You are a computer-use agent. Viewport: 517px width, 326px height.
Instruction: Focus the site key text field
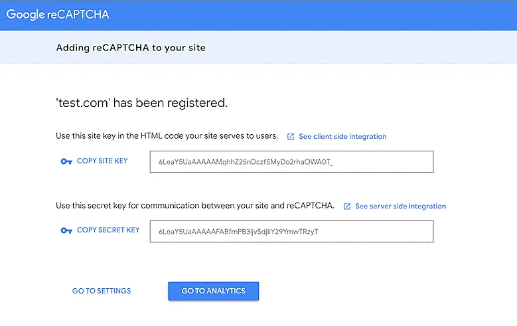click(x=291, y=161)
